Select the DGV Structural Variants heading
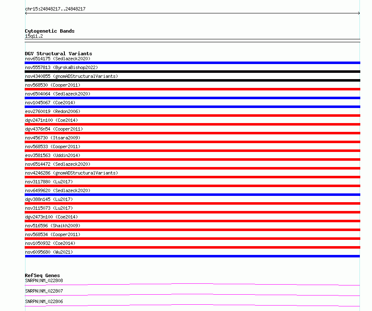 [x=59, y=54]
